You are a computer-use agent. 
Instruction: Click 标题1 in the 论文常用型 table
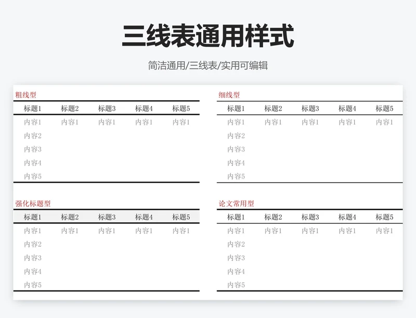click(236, 217)
